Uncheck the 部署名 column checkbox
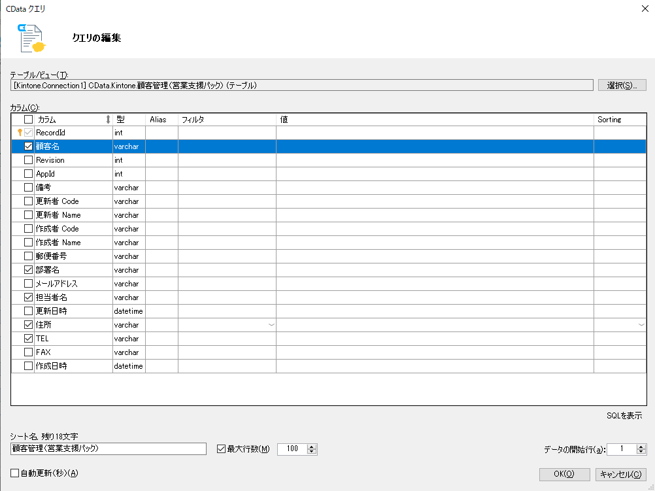The height and width of the screenshot is (491, 655). click(28, 270)
